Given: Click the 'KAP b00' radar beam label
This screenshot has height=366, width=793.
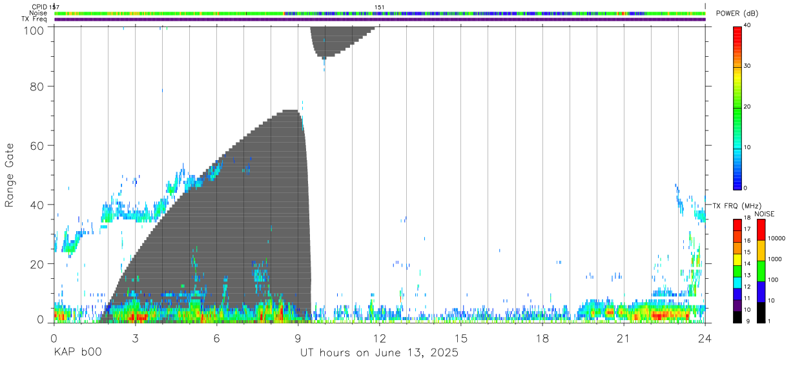Looking at the screenshot, I should 77,353.
